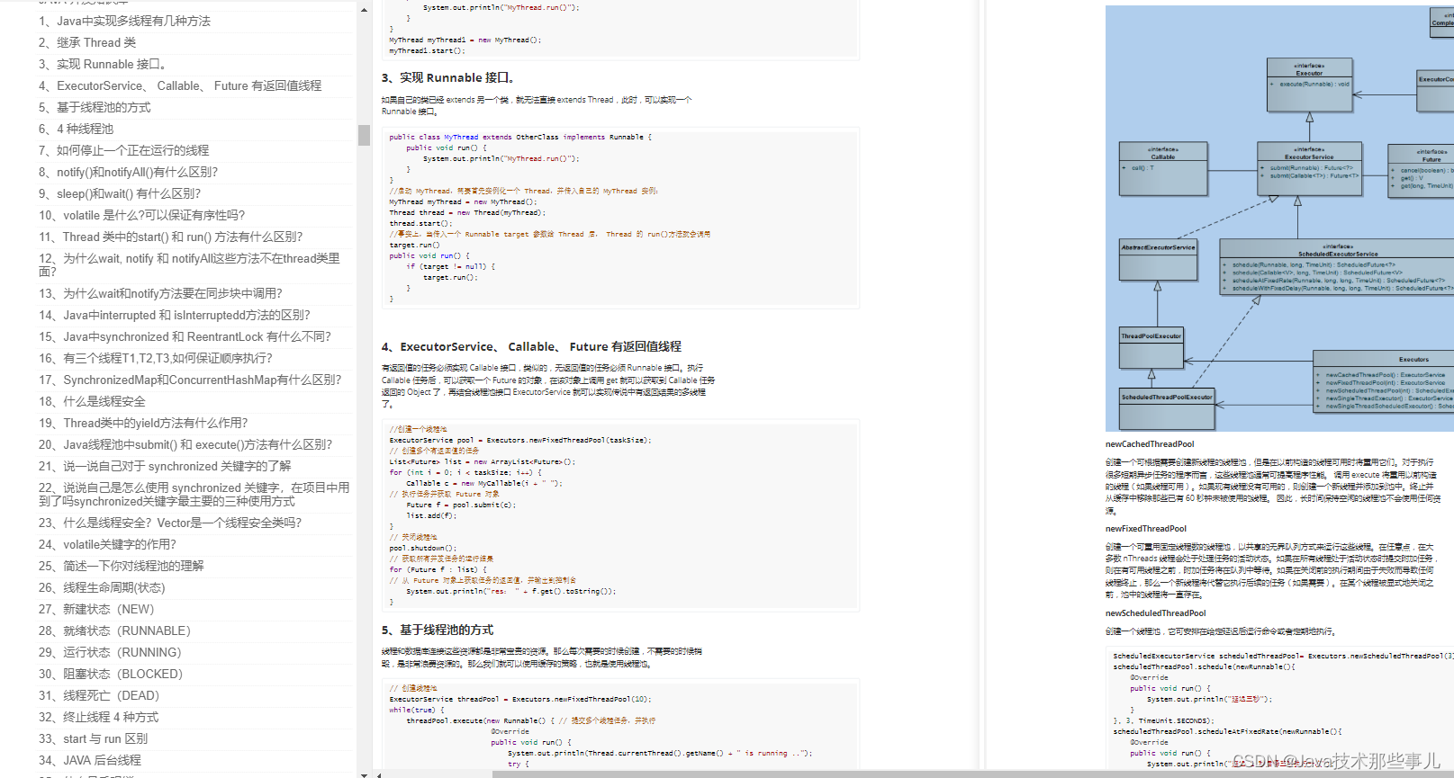Open '20、Java线程池中submit() 和 execute()方法有什么区别?'
The width and height of the screenshot is (1454, 778).
(185, 444)
